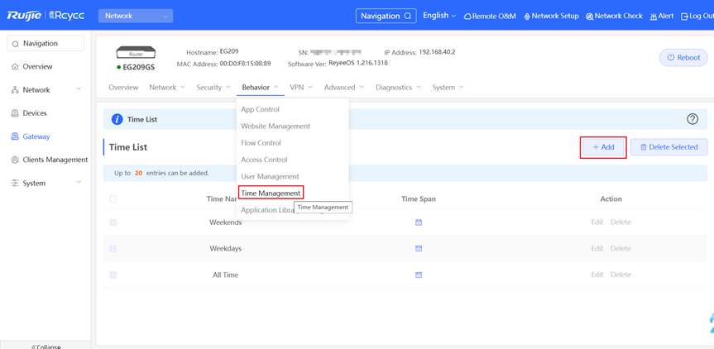Select Flow Control from Behavior menu

261,143
